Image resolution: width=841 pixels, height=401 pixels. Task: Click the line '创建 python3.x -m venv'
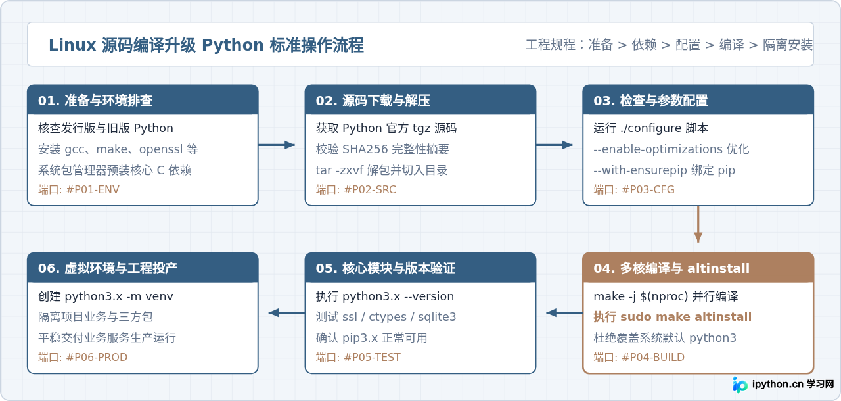point(106,296)
